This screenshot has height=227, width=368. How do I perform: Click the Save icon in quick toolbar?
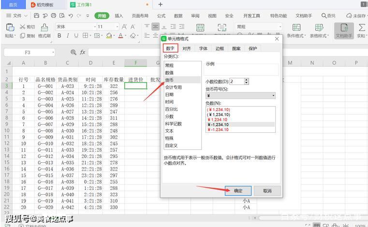(x=36, y=16)
